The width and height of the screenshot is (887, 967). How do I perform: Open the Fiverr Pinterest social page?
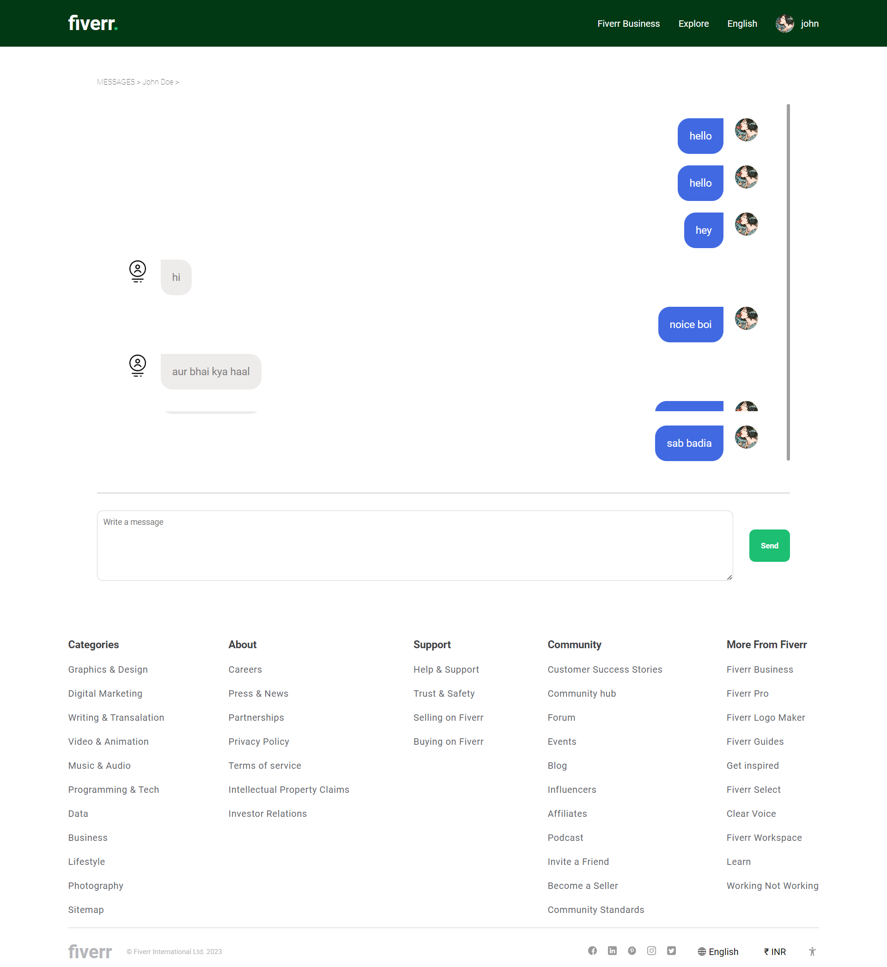coord(632,951)
